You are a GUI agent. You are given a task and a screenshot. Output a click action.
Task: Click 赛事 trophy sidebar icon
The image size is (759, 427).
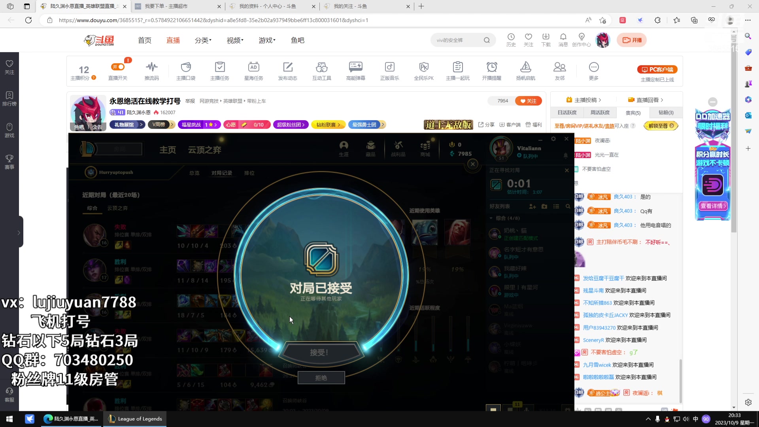(x=9, y=162)
